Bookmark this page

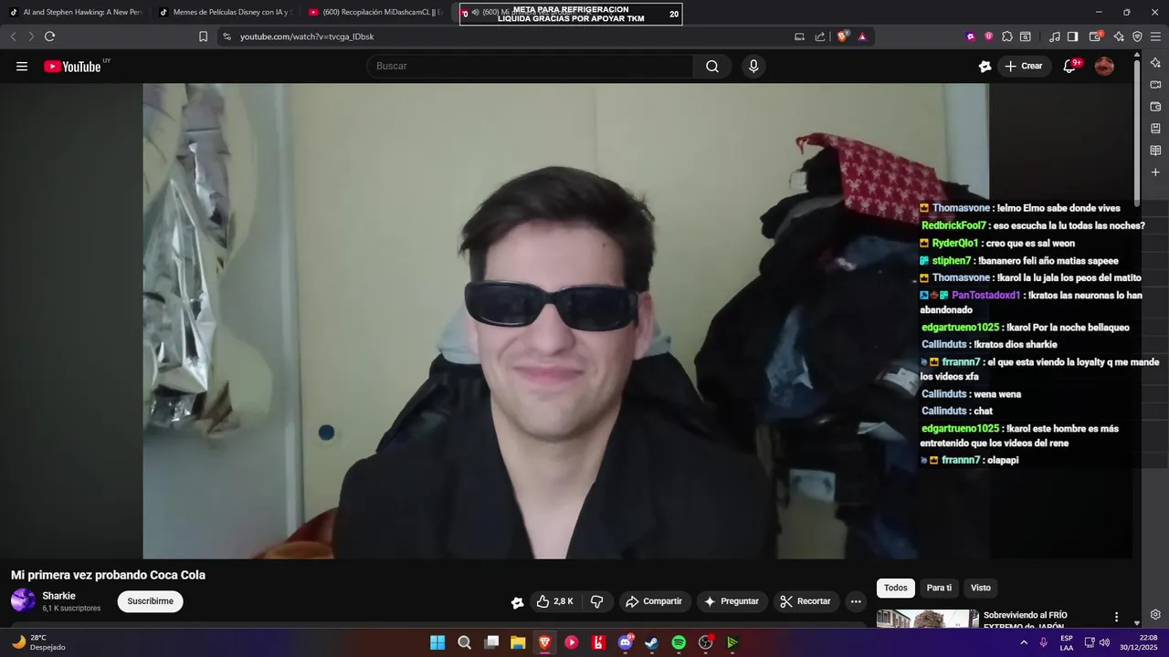[x=203, y=36]
